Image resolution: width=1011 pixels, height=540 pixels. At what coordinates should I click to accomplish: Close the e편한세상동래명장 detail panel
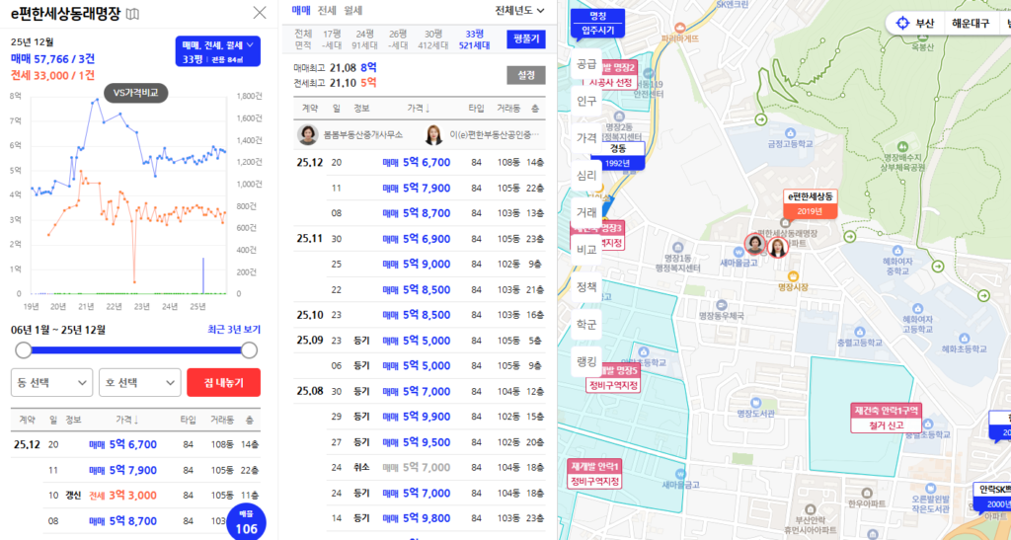tap(260, 12)
